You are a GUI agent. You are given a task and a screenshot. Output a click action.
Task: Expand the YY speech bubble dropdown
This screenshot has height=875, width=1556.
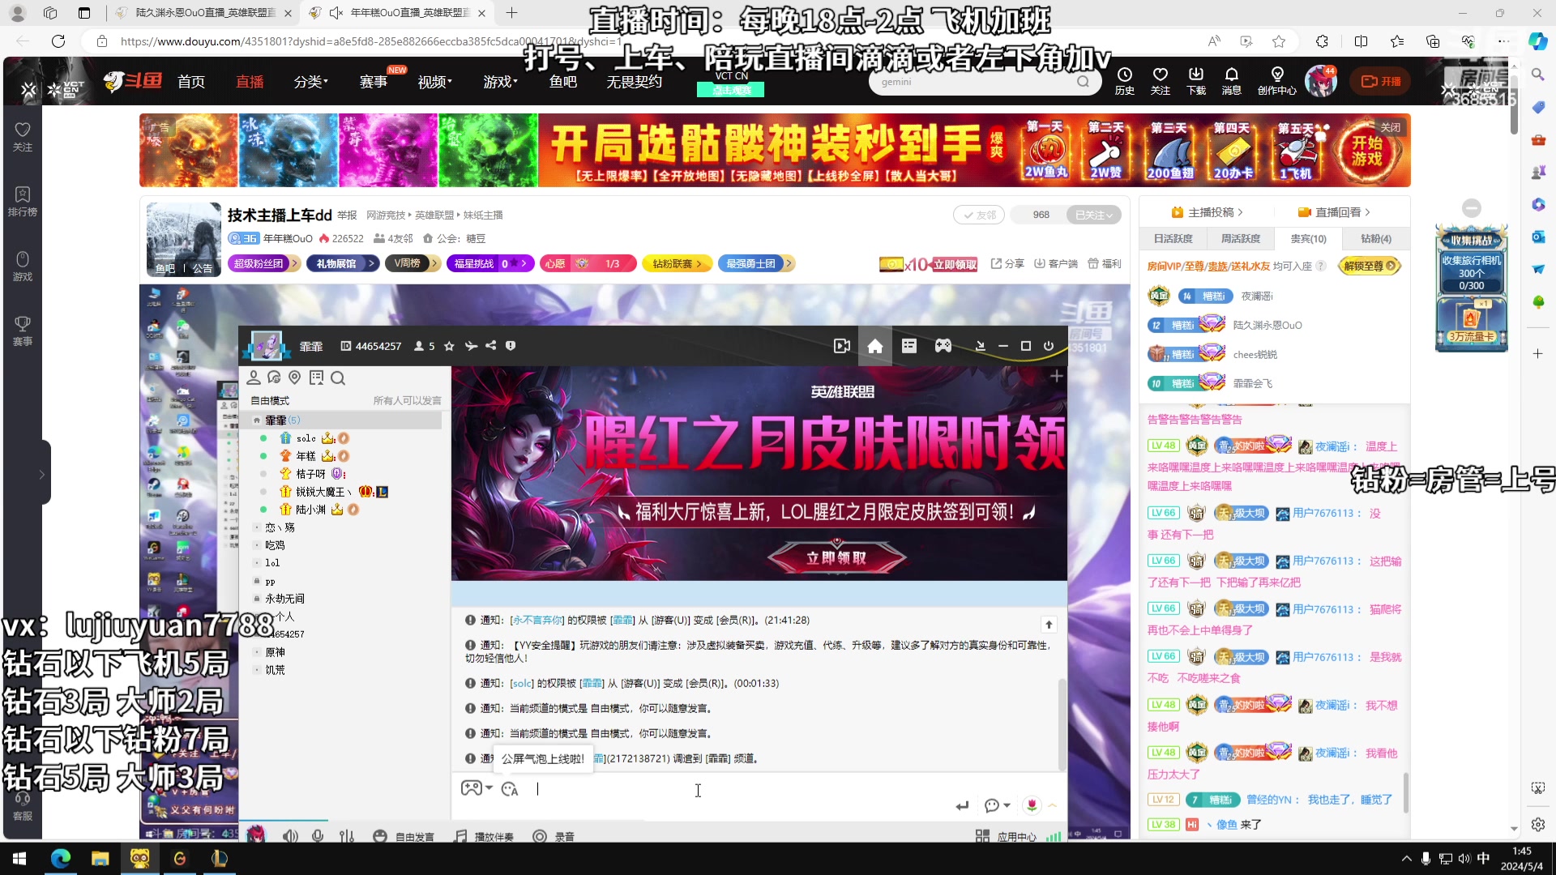tap(1007, 805)
